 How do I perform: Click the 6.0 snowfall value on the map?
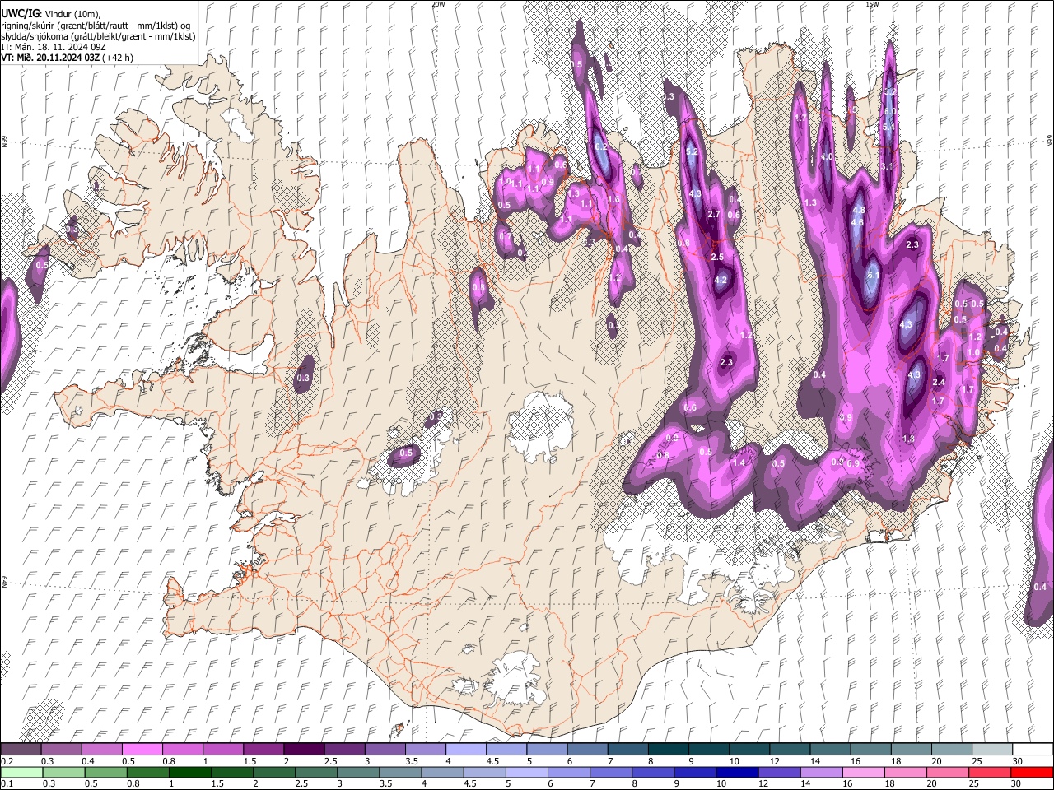point(889,110)
